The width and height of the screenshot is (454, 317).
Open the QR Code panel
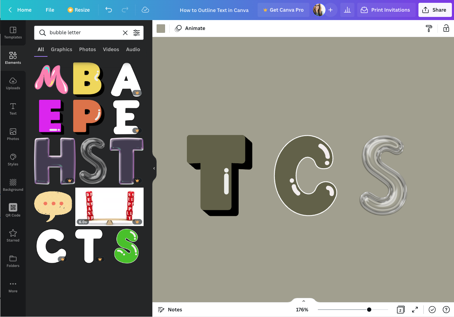point(13,209)
